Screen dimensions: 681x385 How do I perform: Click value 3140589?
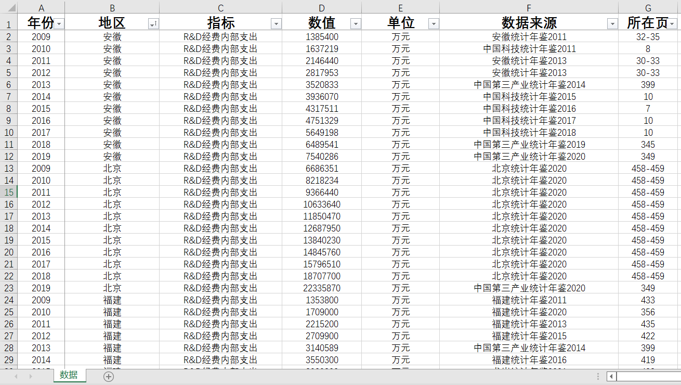point(322,348)
